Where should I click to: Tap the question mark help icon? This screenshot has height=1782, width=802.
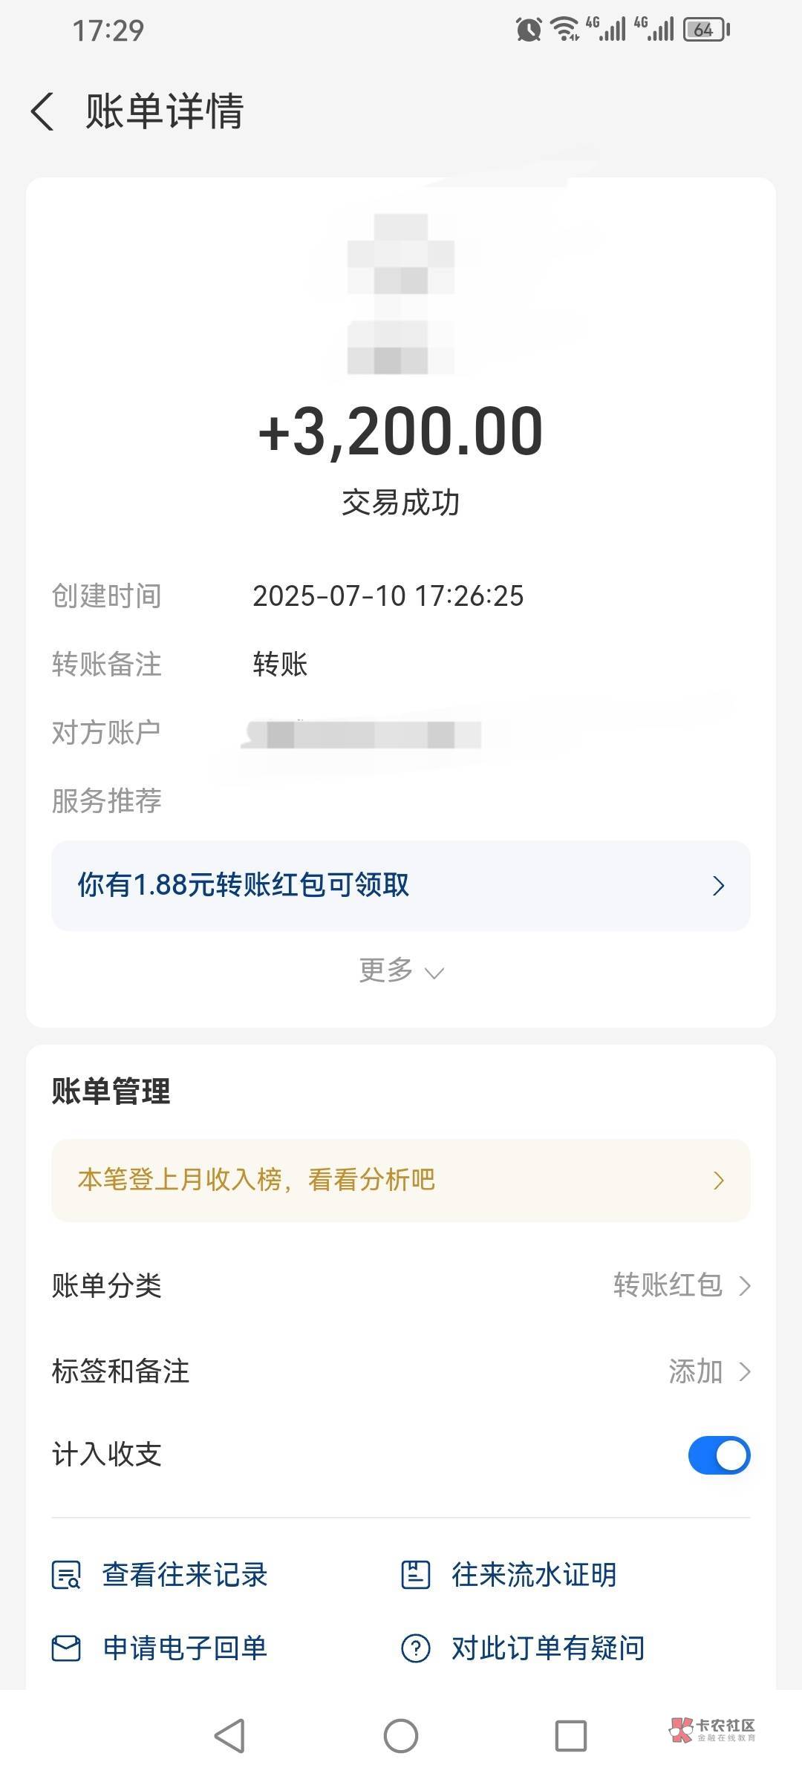(x=415, y=1649)
